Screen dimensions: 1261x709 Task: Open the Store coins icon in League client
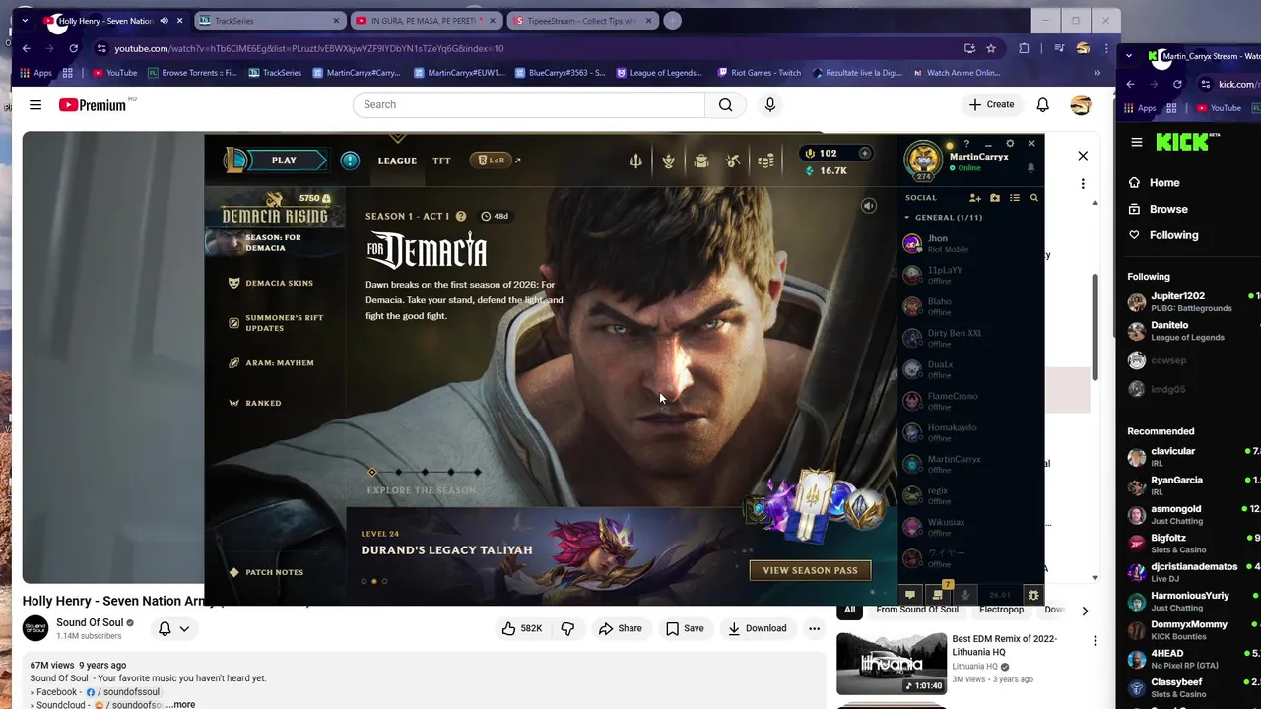coord(766,161)
